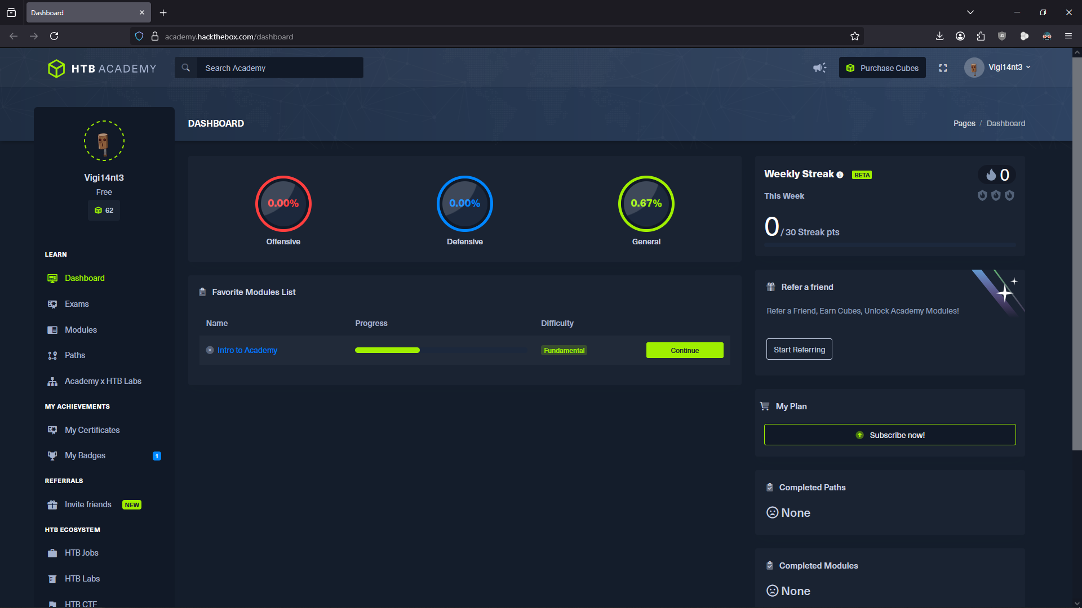1082x608 pixels.
Task: Toggle fullscreen mode icon
Action: [x=943, y=68]
